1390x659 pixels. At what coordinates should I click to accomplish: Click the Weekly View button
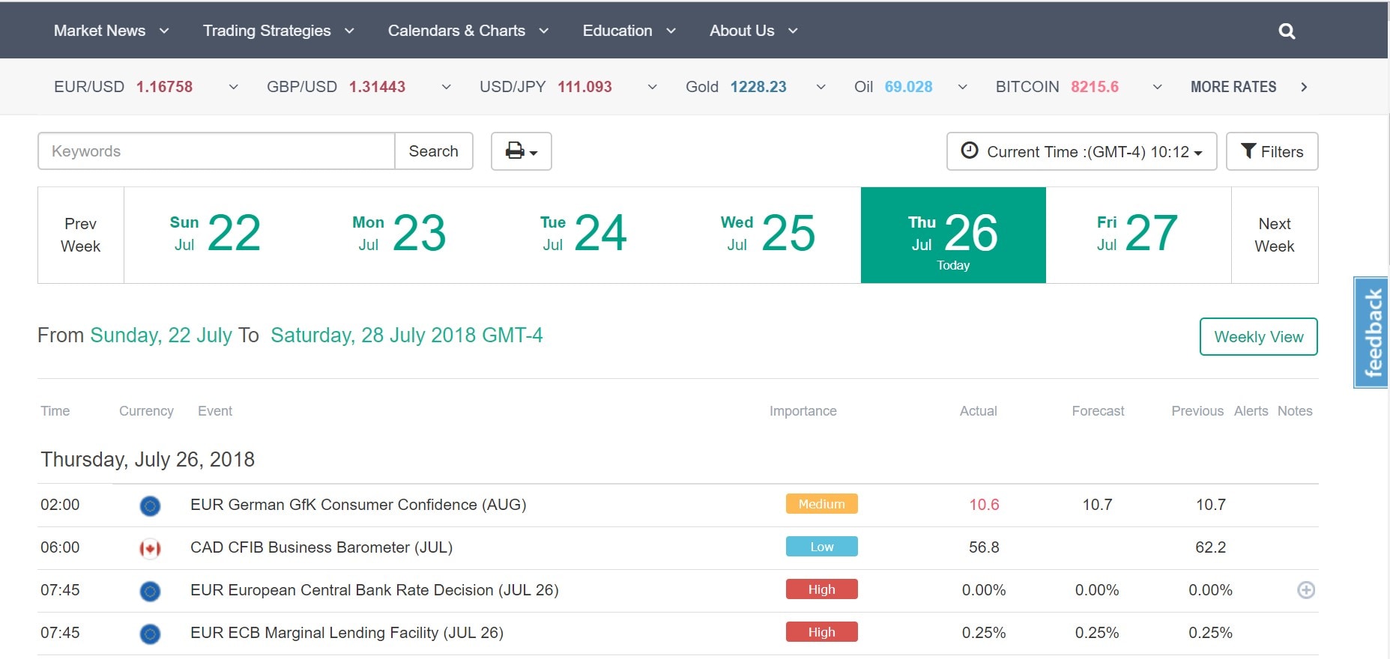pos(1258,337)
